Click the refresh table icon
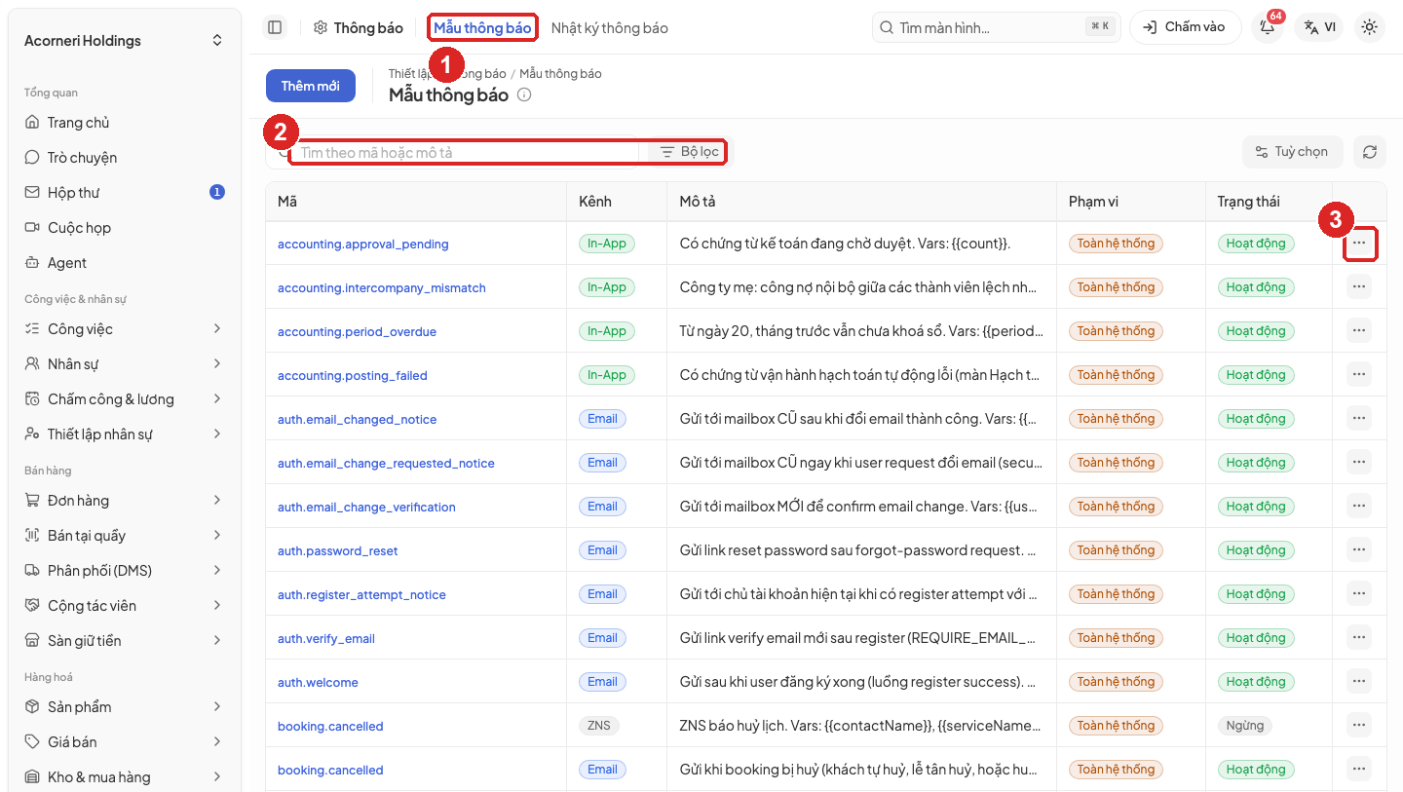Viewport: 1403px width, 792px height. click(1370, 152)
